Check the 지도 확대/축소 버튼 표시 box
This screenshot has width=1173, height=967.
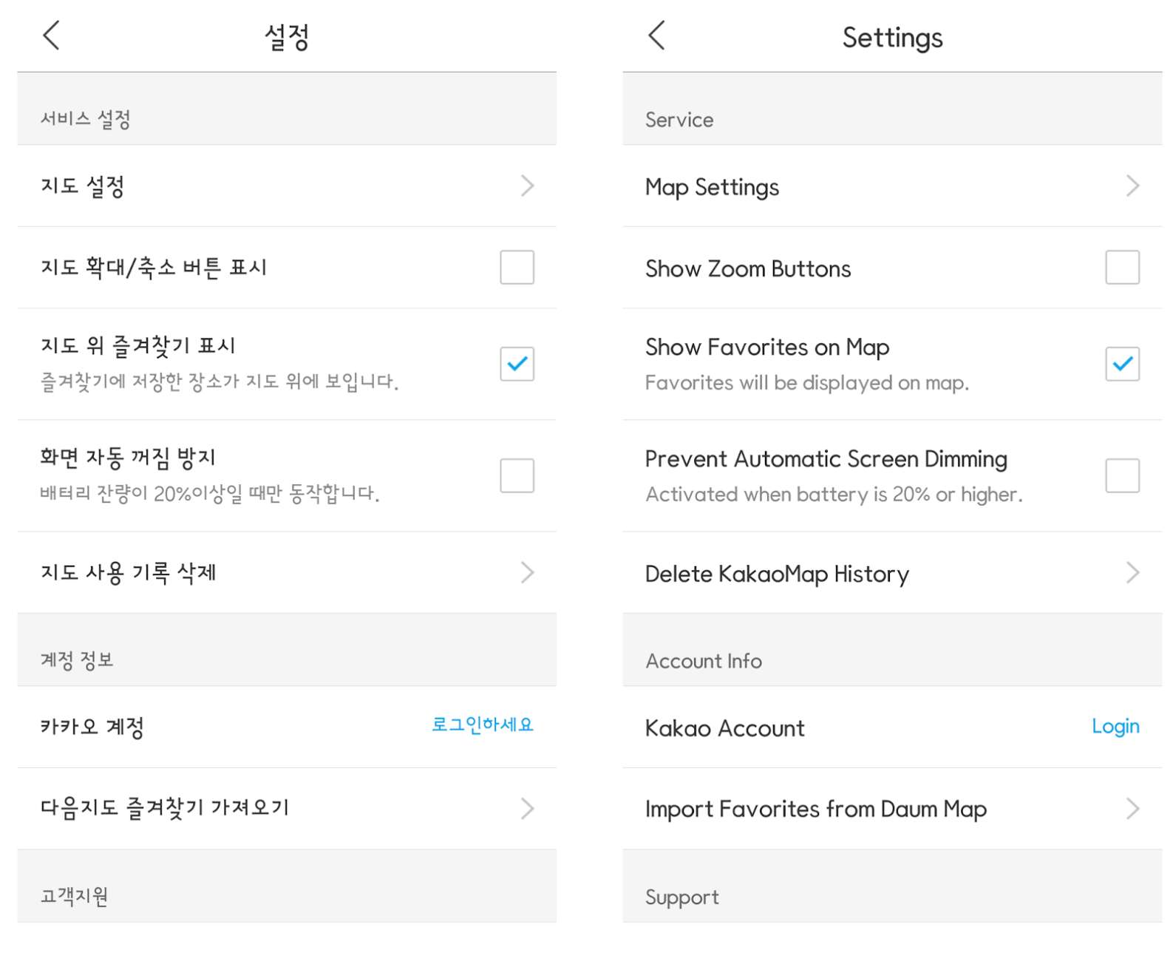[x=516, y=268]
